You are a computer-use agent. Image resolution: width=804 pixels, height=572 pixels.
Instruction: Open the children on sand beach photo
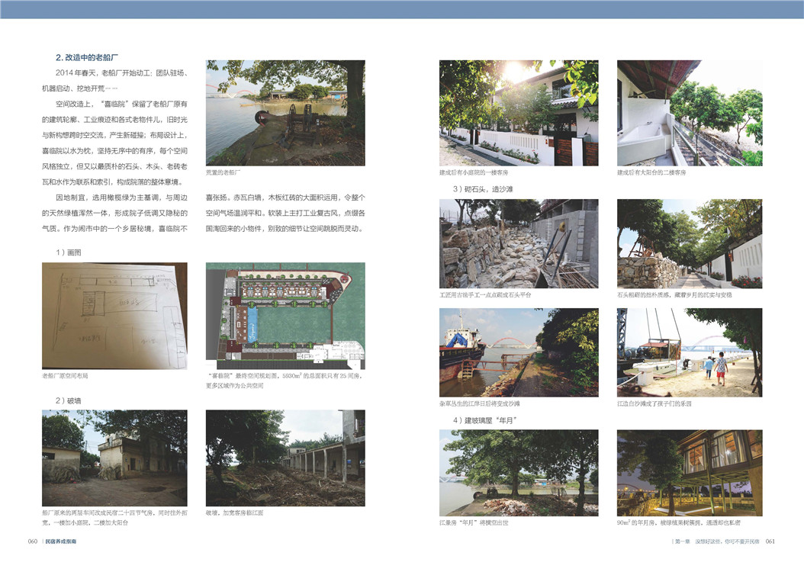click(690, 352)
